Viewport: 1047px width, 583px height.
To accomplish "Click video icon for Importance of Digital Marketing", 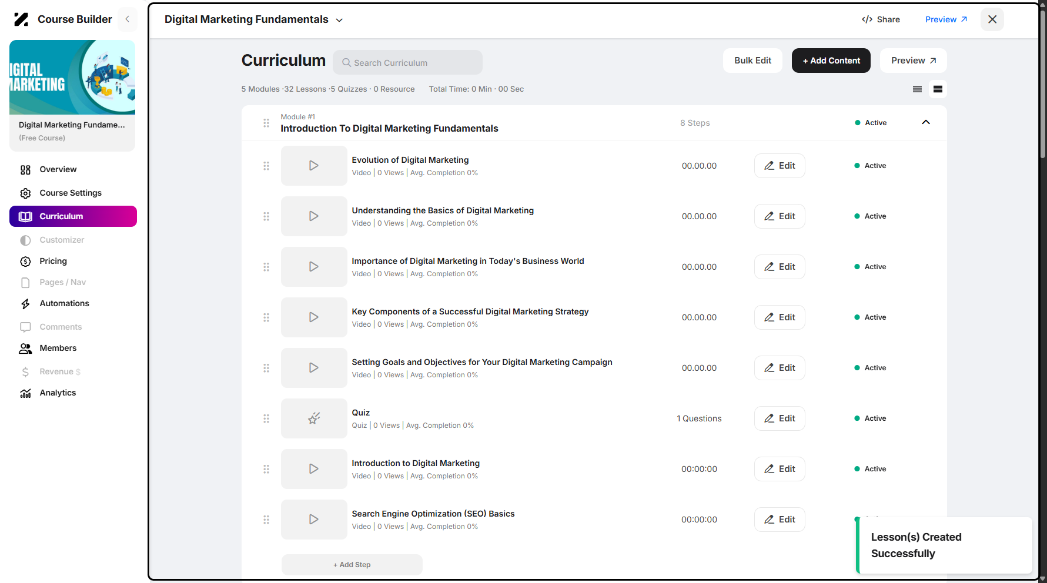I will pos(314,267).
